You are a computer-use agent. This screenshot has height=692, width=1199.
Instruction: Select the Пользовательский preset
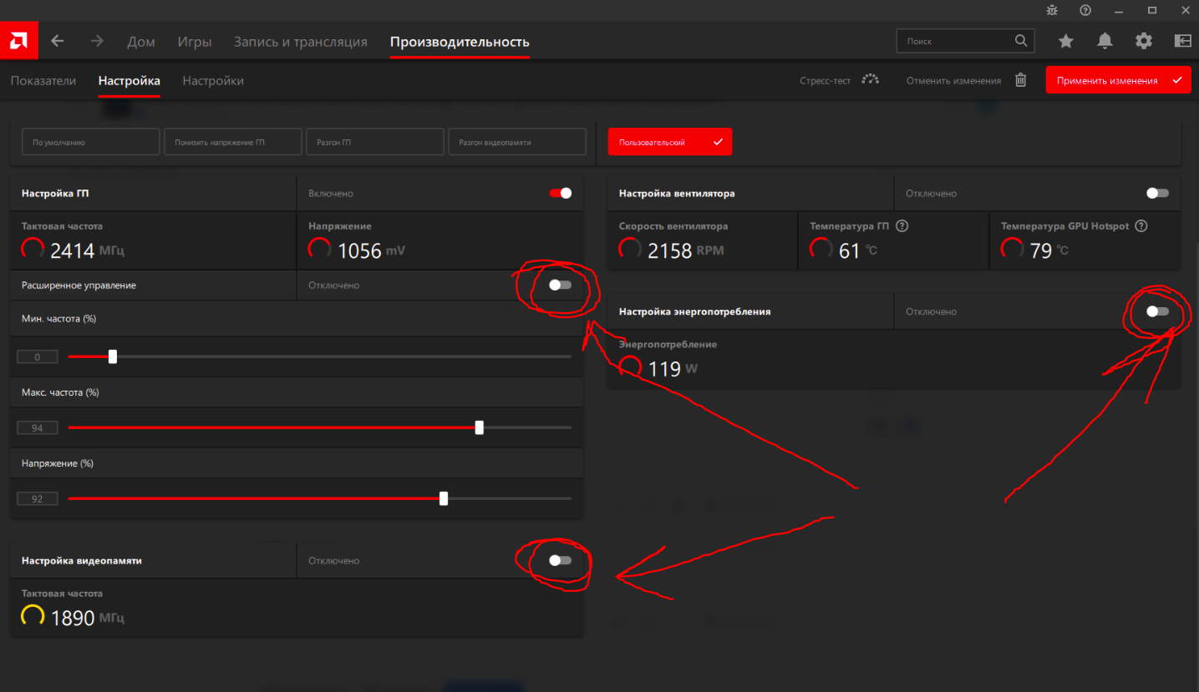(670, 142)
